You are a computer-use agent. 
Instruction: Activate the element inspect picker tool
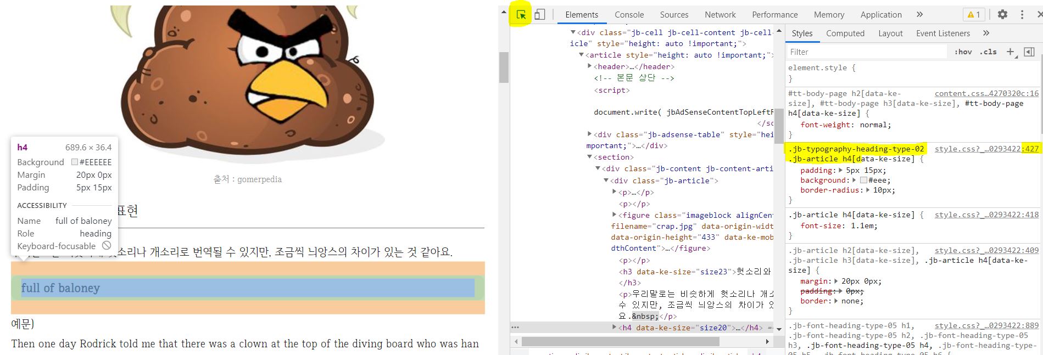[521, 15]
